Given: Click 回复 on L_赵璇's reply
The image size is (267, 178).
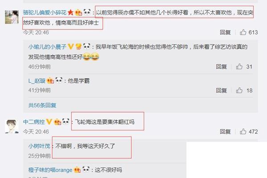Looking at the screenshot, I should 221,90.
